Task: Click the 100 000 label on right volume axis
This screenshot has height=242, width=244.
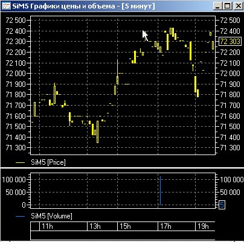Action: click(x=231, y=179)
